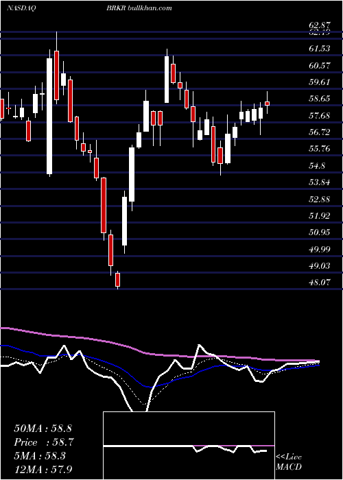Click the <<Live MACD label
This screenshot has height=480, width=343.
point(289,462)
